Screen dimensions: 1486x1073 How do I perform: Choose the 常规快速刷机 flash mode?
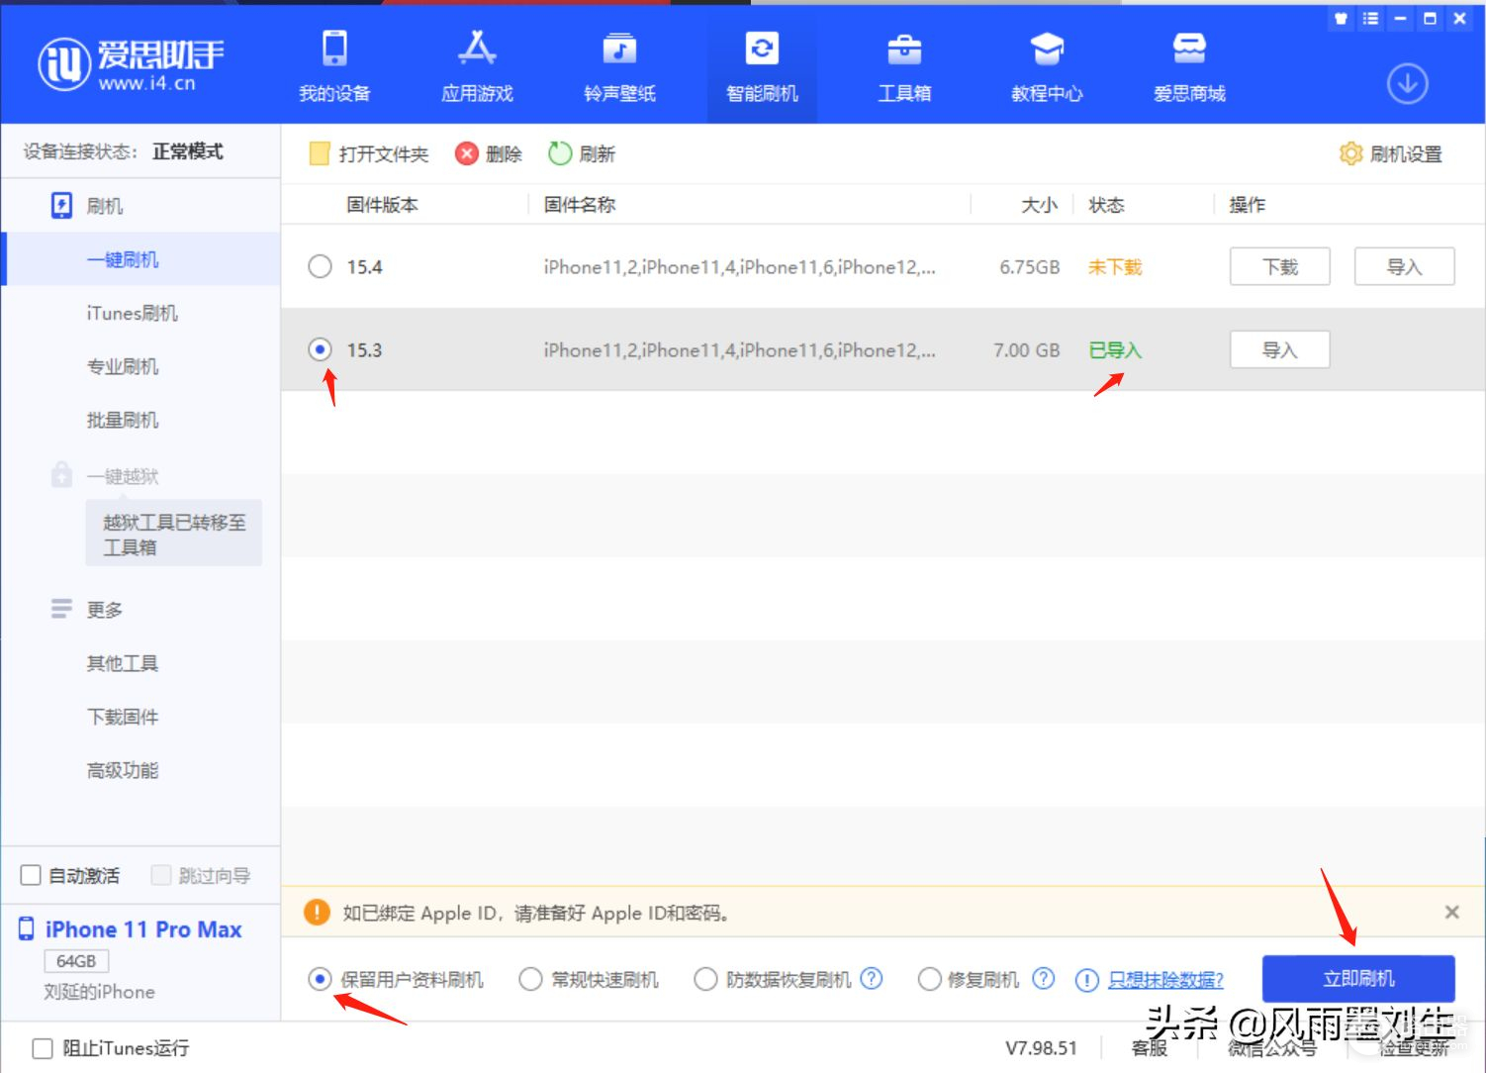click(x=531, y=980)
